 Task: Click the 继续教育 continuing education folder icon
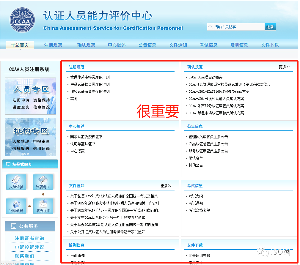16,206
